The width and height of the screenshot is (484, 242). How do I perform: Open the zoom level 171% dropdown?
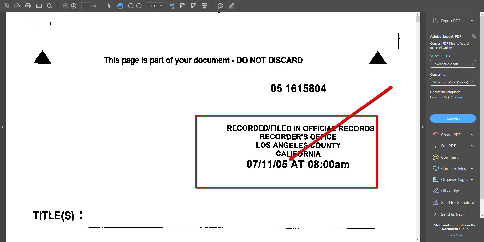161,6
